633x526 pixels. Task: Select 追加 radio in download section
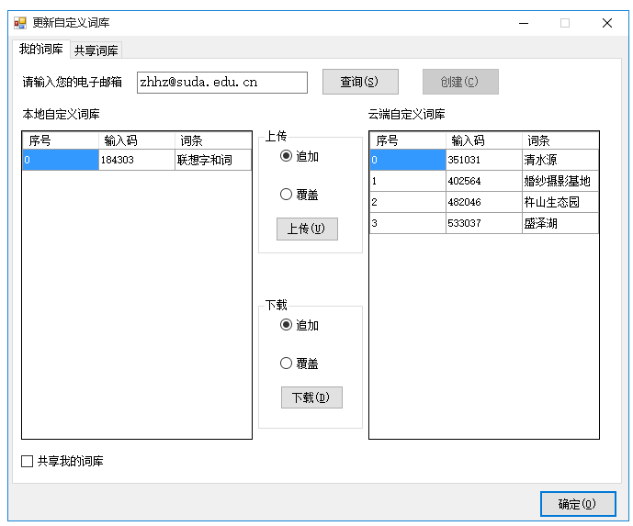pyautogui.click(x=287, y=325)
